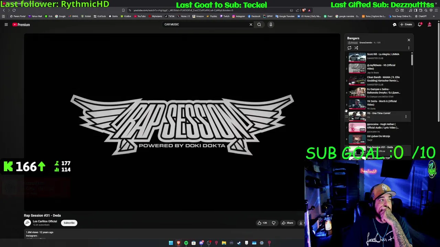Open Spotify from the taskbar
Screen dimensions: 440x247
coord(186,243)
